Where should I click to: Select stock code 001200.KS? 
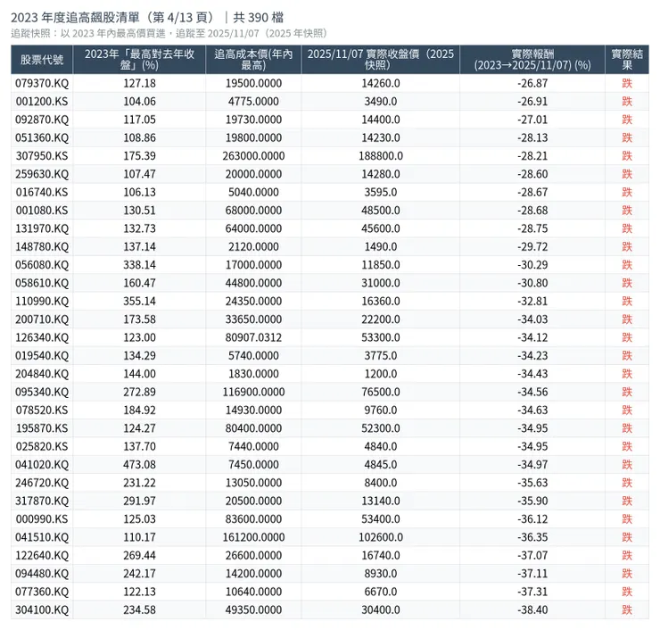pyautogui.click(x=42, y=102)
